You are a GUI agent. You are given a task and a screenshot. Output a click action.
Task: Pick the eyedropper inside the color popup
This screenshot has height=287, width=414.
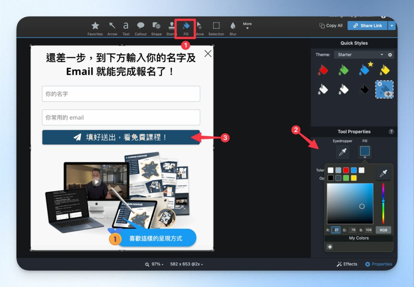(x=383, y=173)
